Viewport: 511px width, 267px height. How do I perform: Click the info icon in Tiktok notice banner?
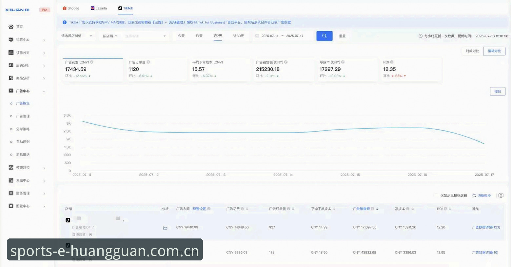tap(65, 22)
